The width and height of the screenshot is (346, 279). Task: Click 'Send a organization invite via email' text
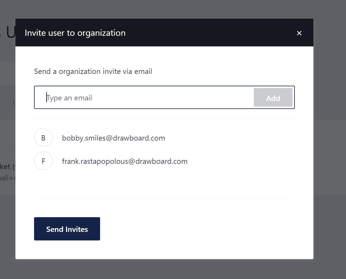(x=93, y=72)
